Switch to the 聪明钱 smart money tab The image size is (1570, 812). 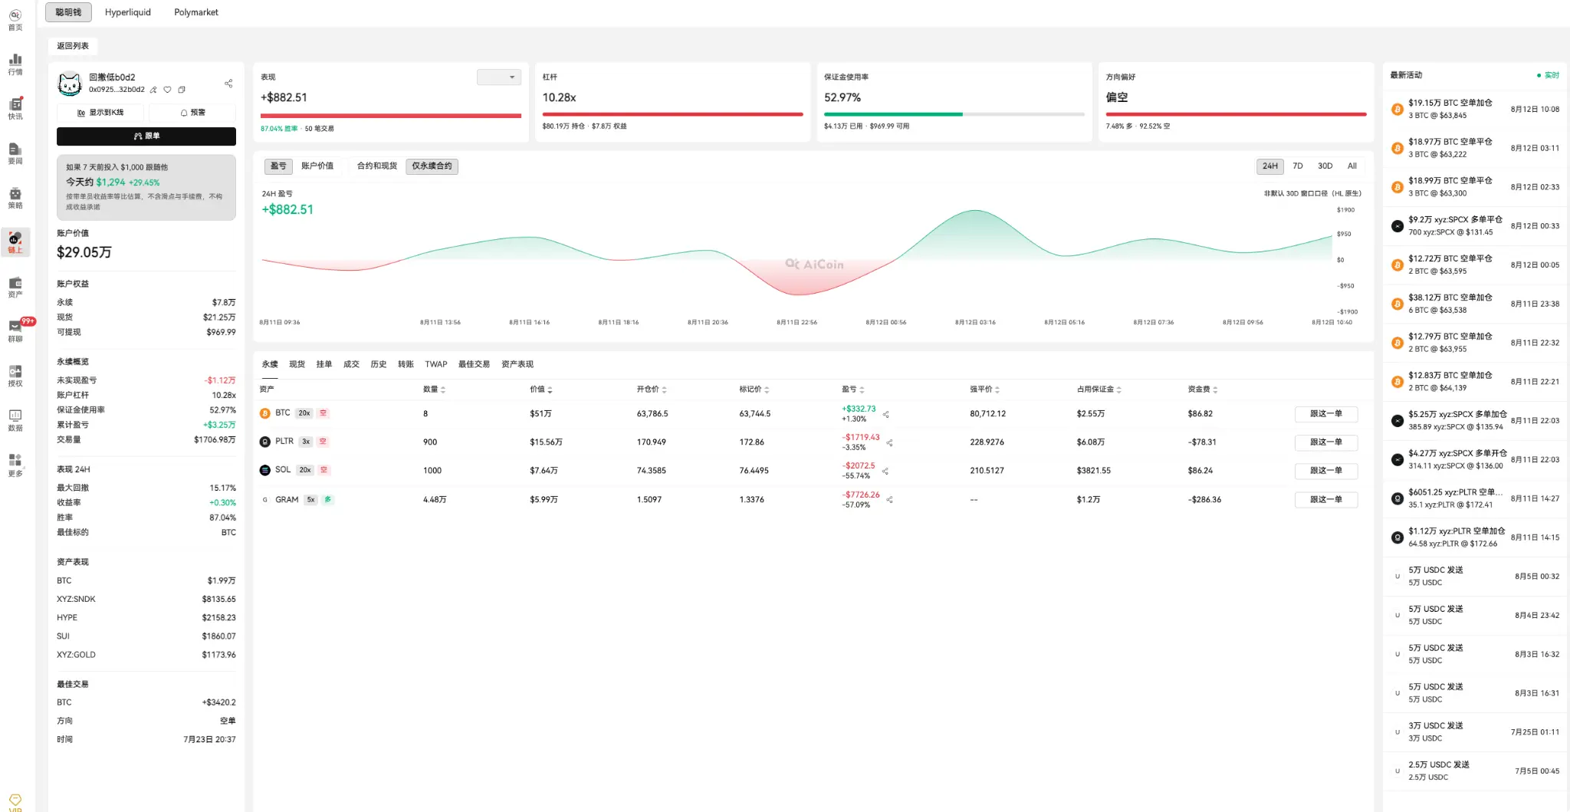click(x=68, y=12)
